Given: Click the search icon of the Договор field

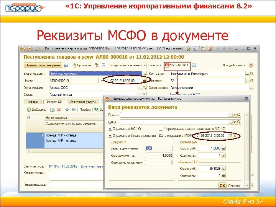Looking at the screenshot, I should point(252,80).
